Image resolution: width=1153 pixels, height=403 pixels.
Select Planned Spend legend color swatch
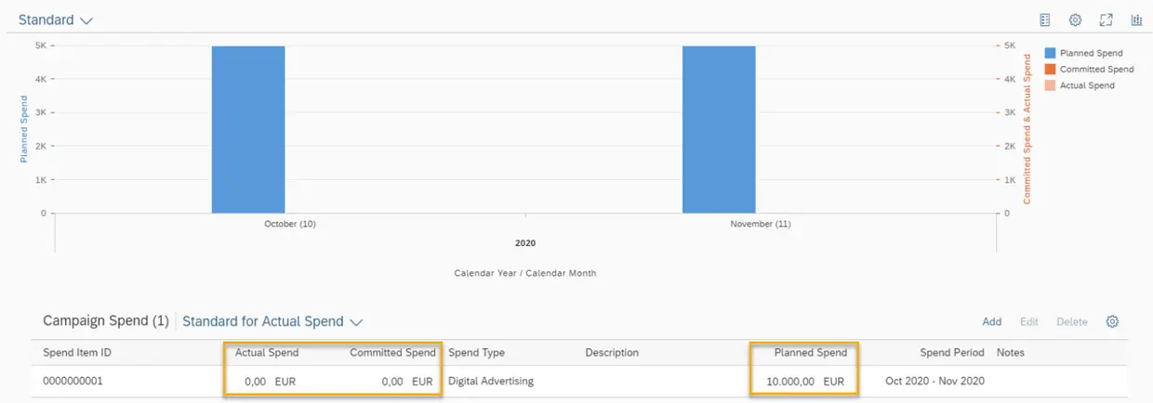click(1050, 53)
